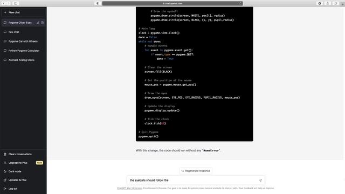Click the 'clock = pygame.time.Clock()' line

coord(159,33)
